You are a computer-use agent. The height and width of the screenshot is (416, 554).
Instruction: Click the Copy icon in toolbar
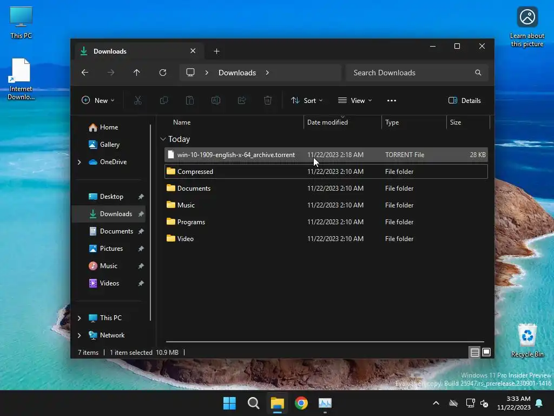click(x=164, y=100)
